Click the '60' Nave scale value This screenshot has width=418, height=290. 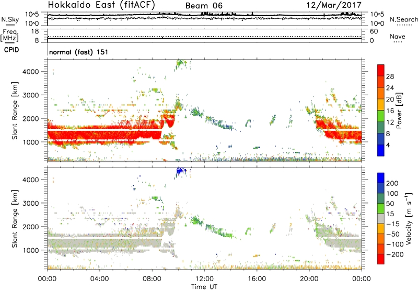[374, 31]
